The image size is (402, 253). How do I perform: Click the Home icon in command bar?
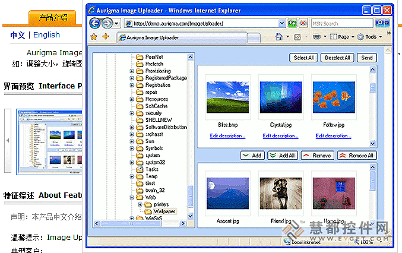click(279, 37)
